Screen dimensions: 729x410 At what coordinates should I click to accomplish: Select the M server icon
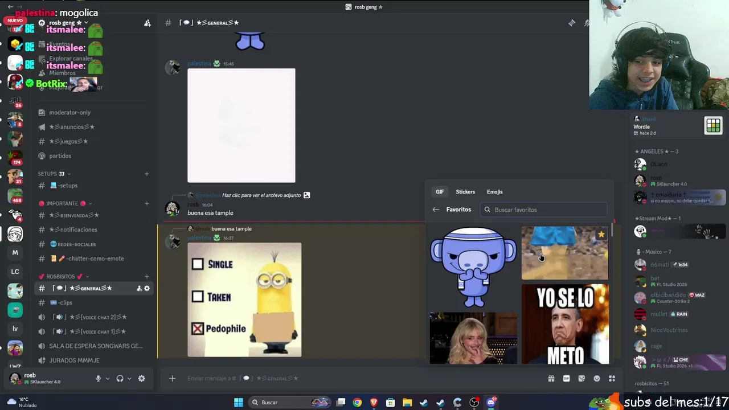[15, 253]
